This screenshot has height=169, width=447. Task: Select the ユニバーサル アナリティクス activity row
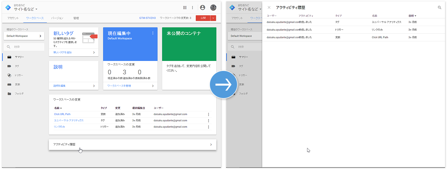point(354,22)
